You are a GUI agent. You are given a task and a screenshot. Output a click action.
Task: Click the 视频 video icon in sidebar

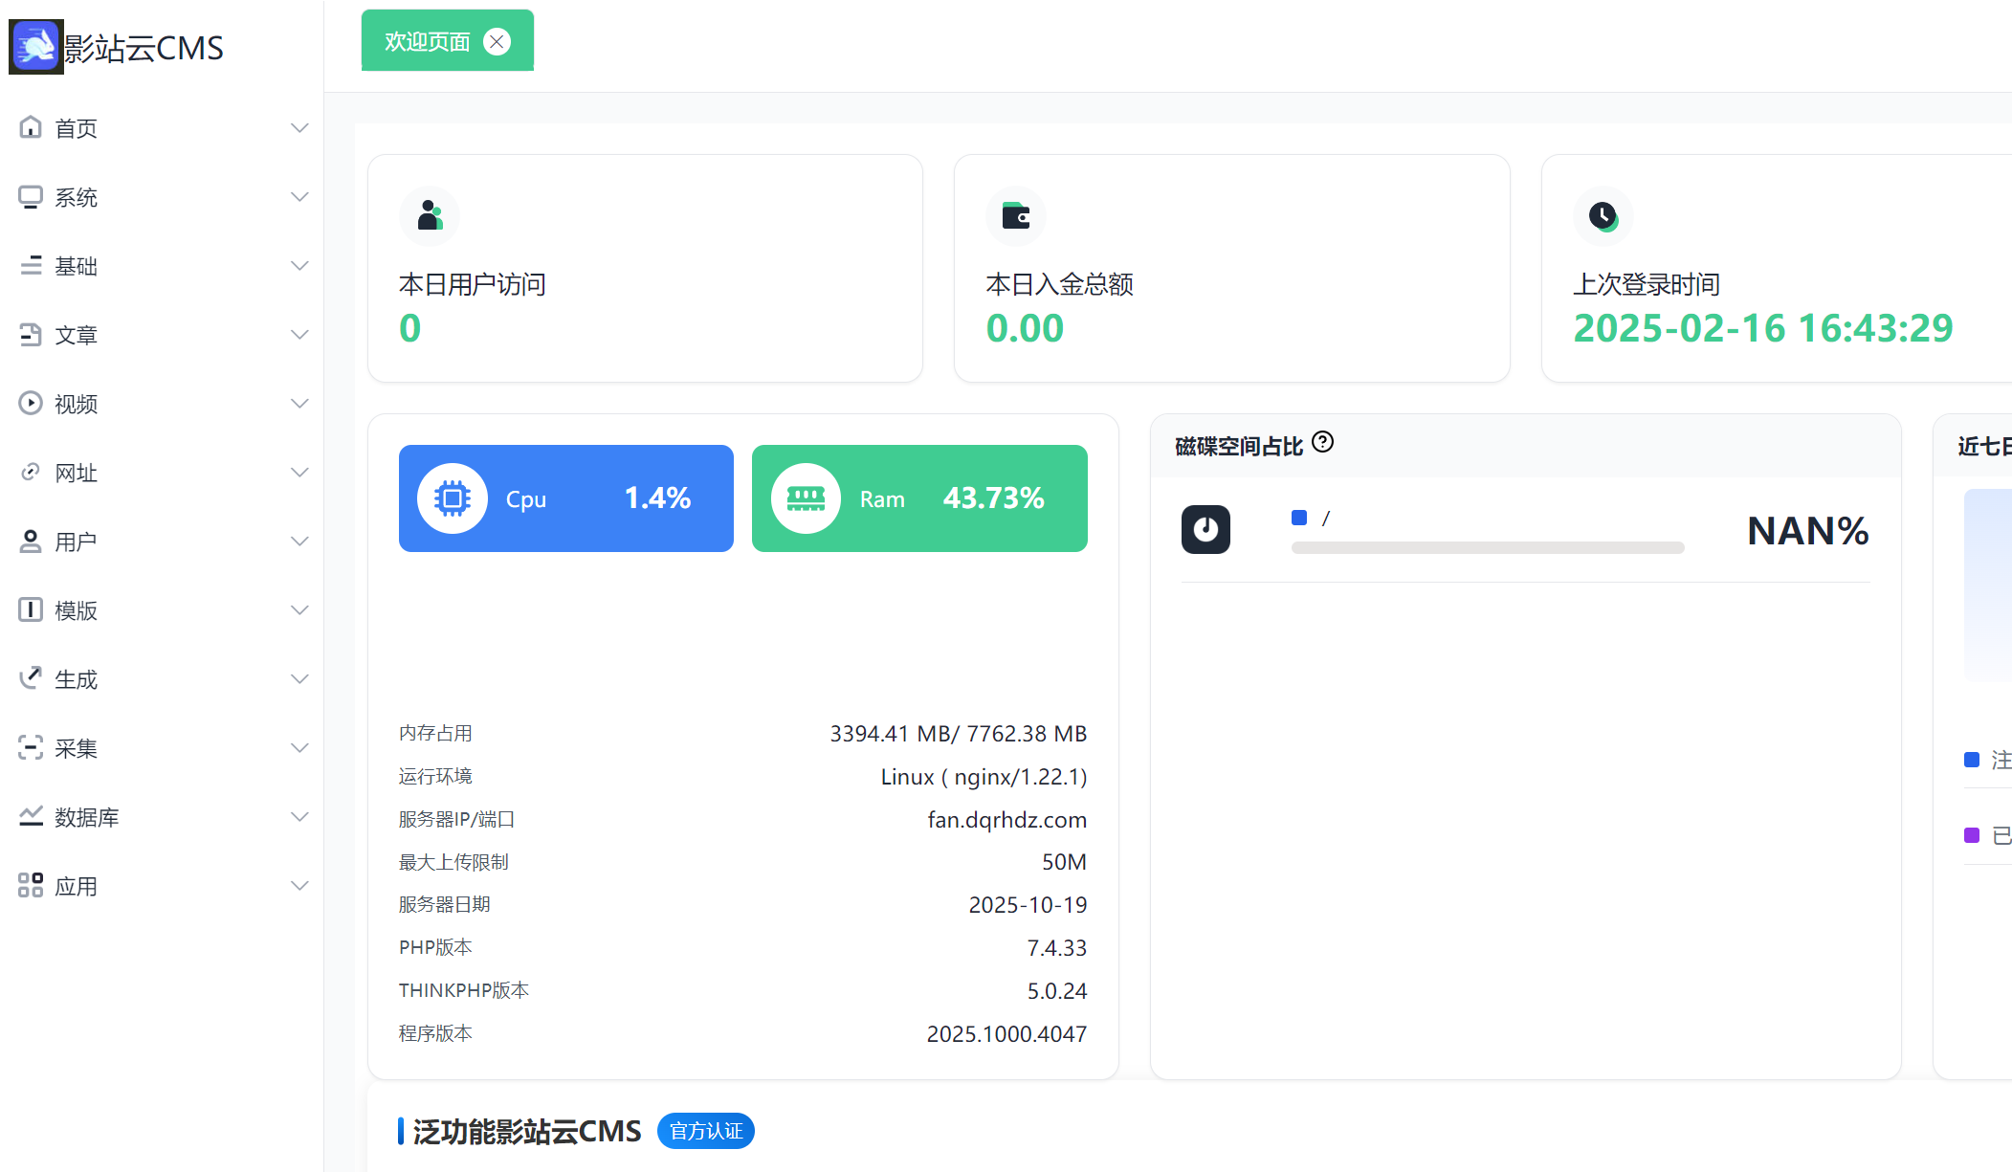pyautogui.click(x=32, y=403)
